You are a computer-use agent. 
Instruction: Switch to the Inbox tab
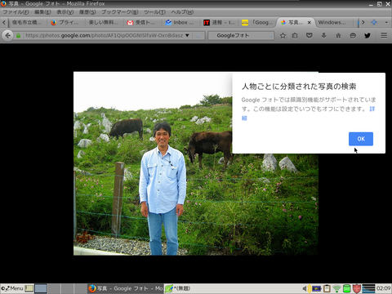[180, 22]
